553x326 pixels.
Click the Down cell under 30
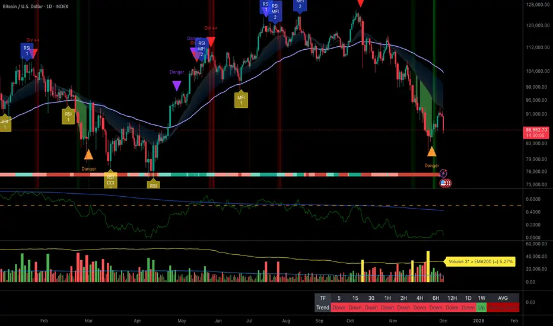pyautogui.click(x=371, y=307)
